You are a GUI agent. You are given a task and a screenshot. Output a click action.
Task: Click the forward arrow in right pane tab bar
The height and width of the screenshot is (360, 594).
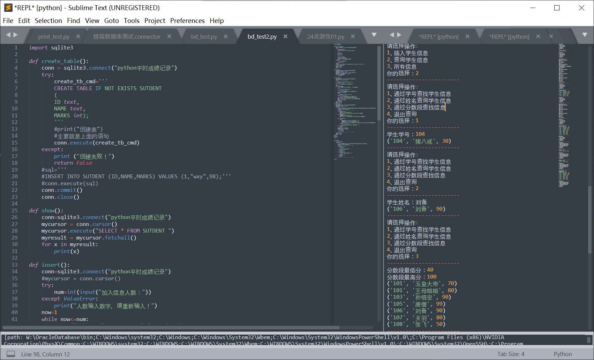tap(399, 35)
